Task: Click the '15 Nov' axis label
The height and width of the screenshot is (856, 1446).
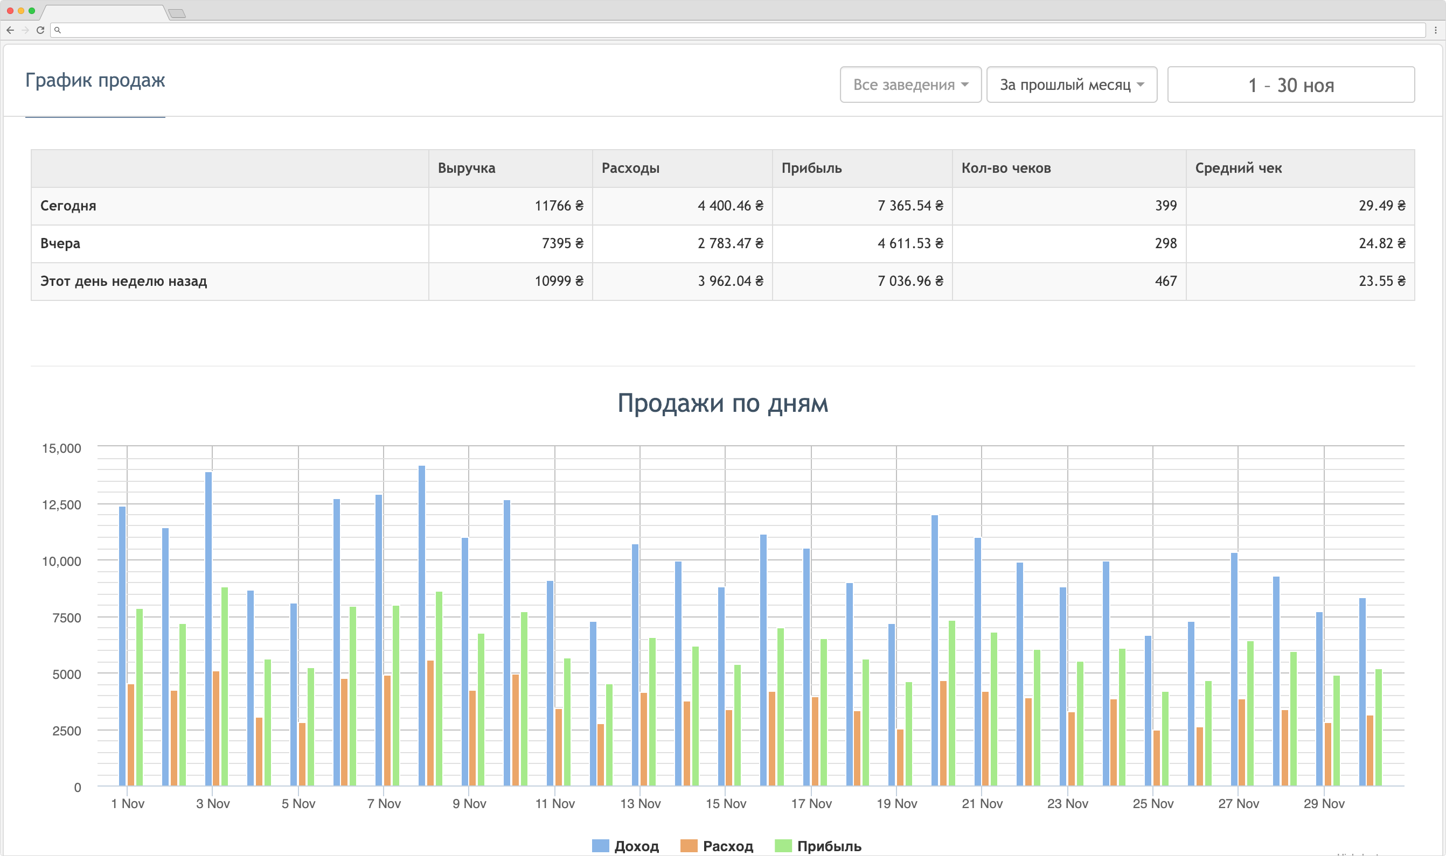Action: pyautogui.click(x=726, y=803)
